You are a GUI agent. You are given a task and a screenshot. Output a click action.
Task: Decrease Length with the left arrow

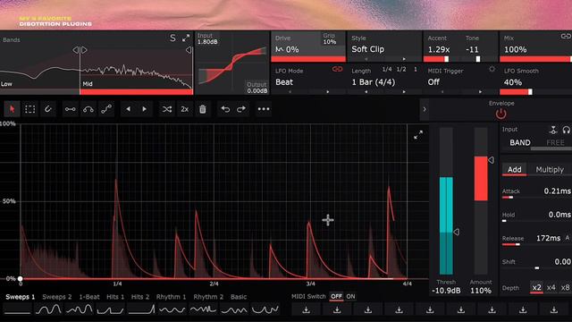(x=366, y=91)
